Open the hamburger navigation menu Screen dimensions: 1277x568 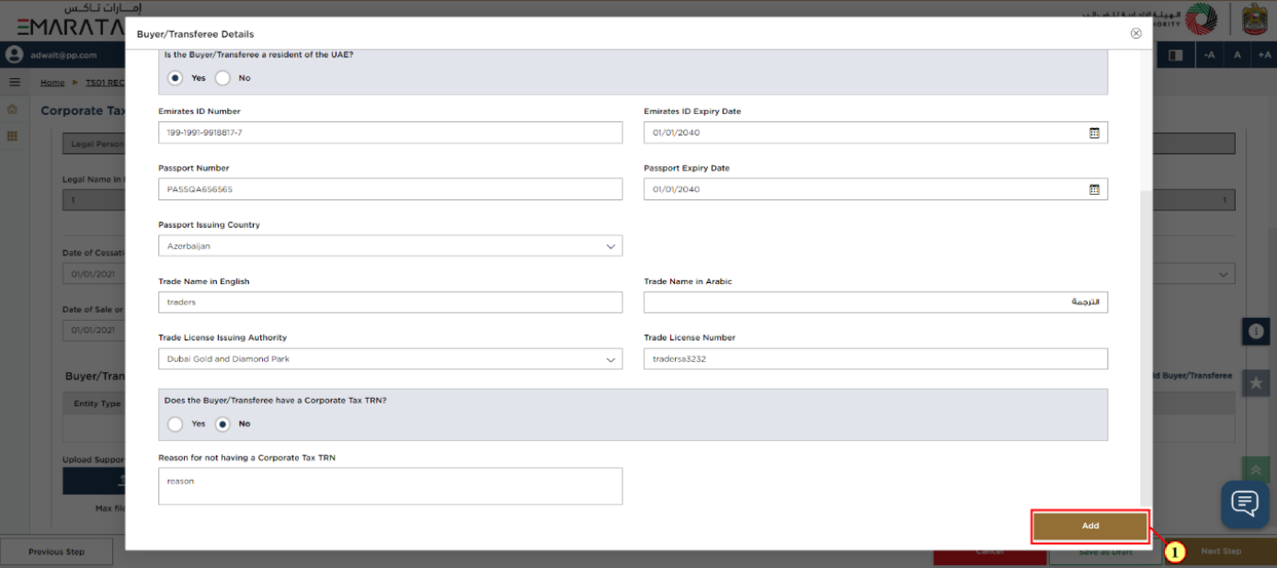click(x=15, y=83)
